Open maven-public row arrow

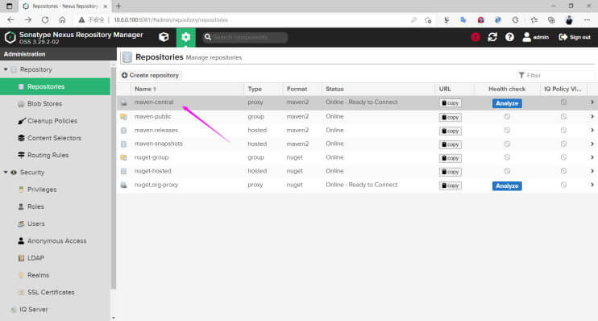coord(592,116)
